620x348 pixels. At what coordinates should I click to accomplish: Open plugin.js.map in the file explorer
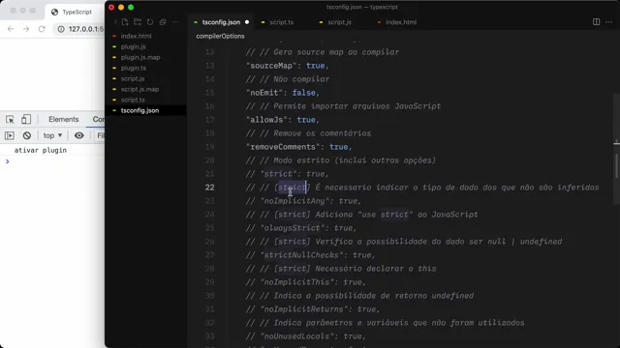[x=140, y=57]
